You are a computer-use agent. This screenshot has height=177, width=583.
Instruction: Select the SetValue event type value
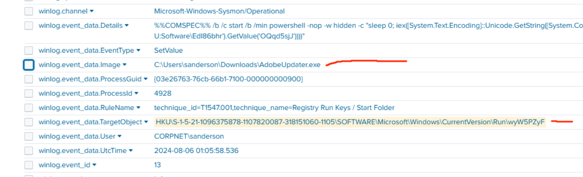click(168, 51)
